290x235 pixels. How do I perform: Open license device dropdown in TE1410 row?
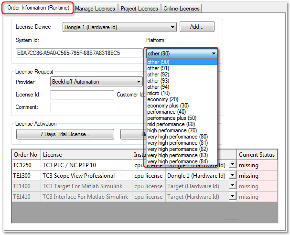[x=233, y=196]
